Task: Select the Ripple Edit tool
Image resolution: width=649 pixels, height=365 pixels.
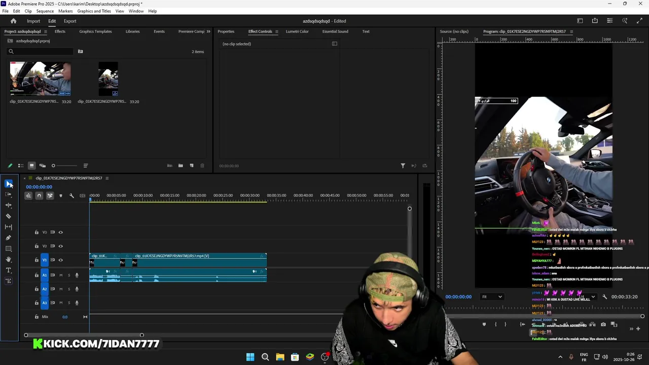Action: (9, 205)
